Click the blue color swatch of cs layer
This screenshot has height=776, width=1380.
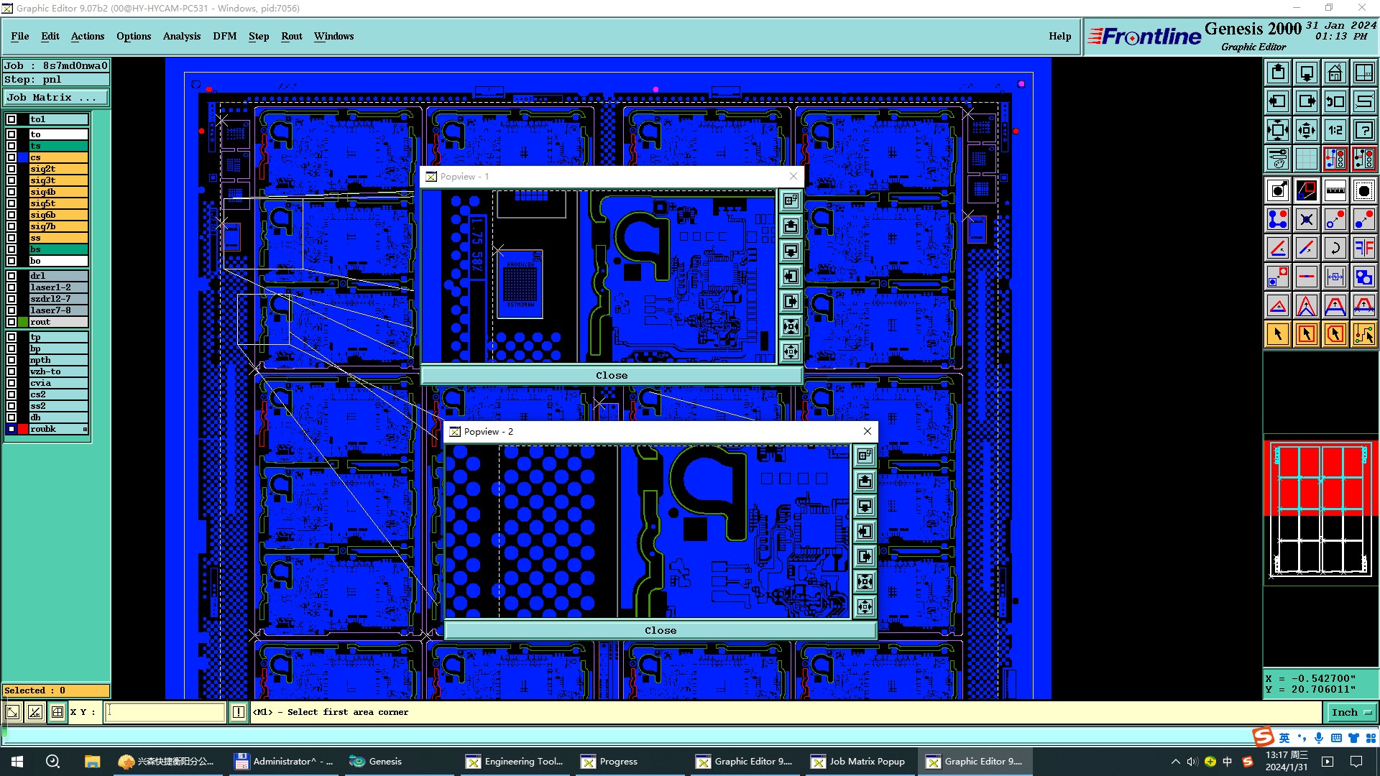coord(23,157)
